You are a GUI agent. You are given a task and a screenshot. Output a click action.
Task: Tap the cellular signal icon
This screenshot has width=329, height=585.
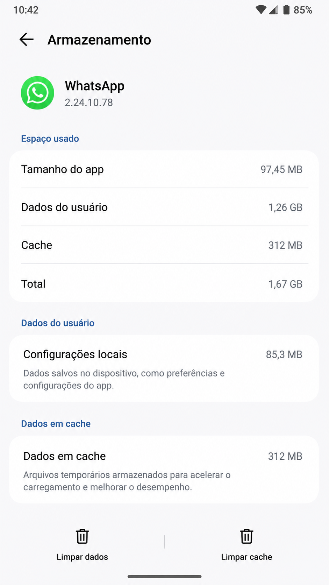[x=273, y=10]
